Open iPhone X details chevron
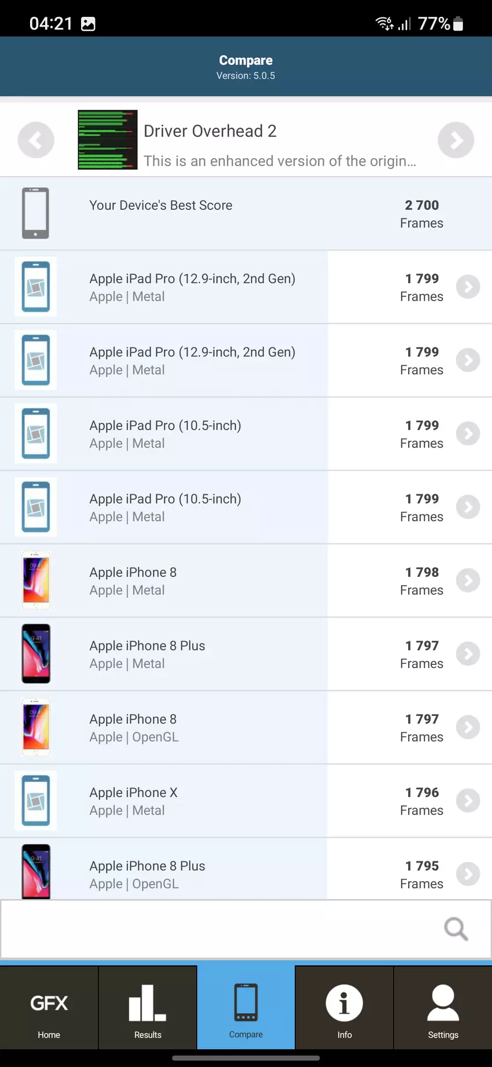Screen dimensions: 492x1067 468,801
